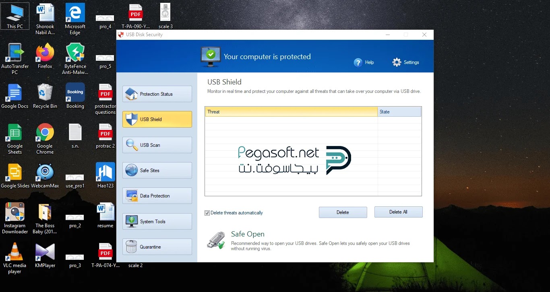Viewport: 550px width, 292px height.
Task: Select the Google Chrome desktop icon
Action: point(45,139)
